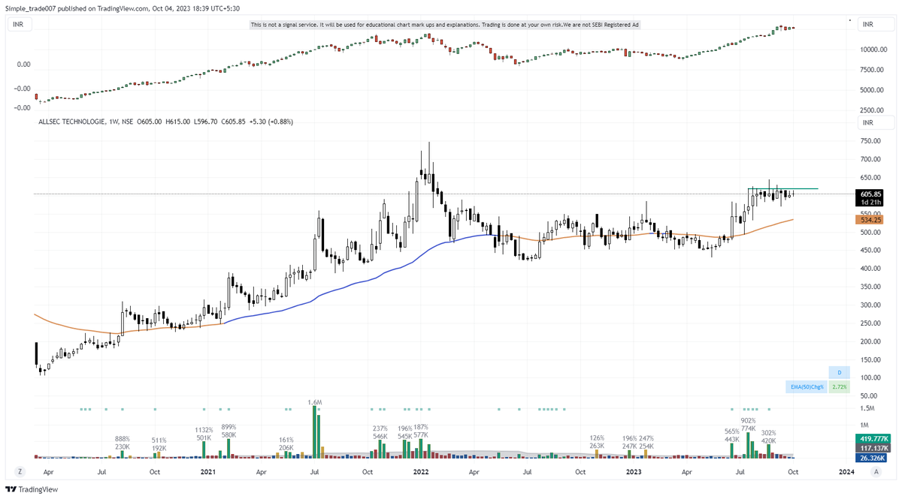This screenshot has width=902, height=499.
Task: Toggle the A auto-scale icon below price axis
Action: [876, 472]
